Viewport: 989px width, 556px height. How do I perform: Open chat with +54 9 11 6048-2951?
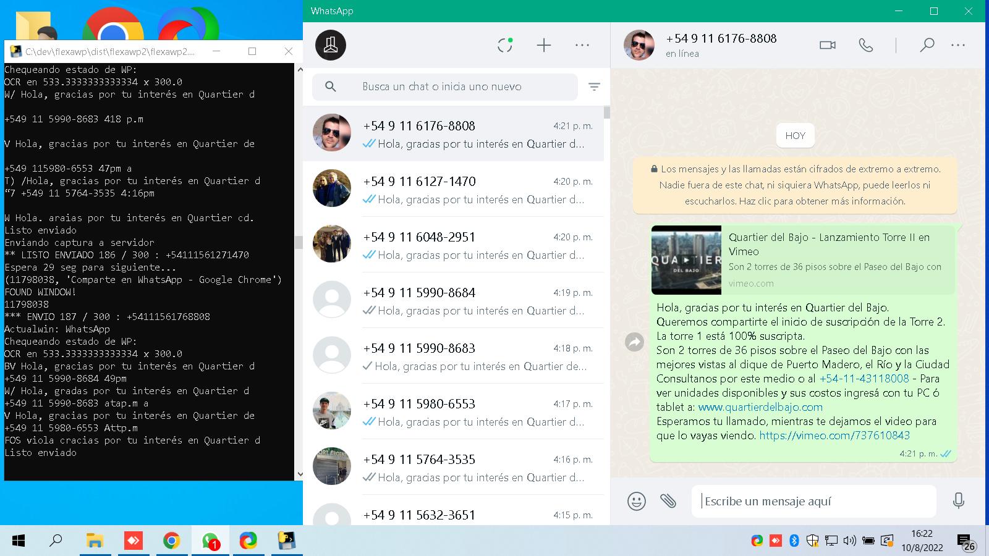(453, 245)
